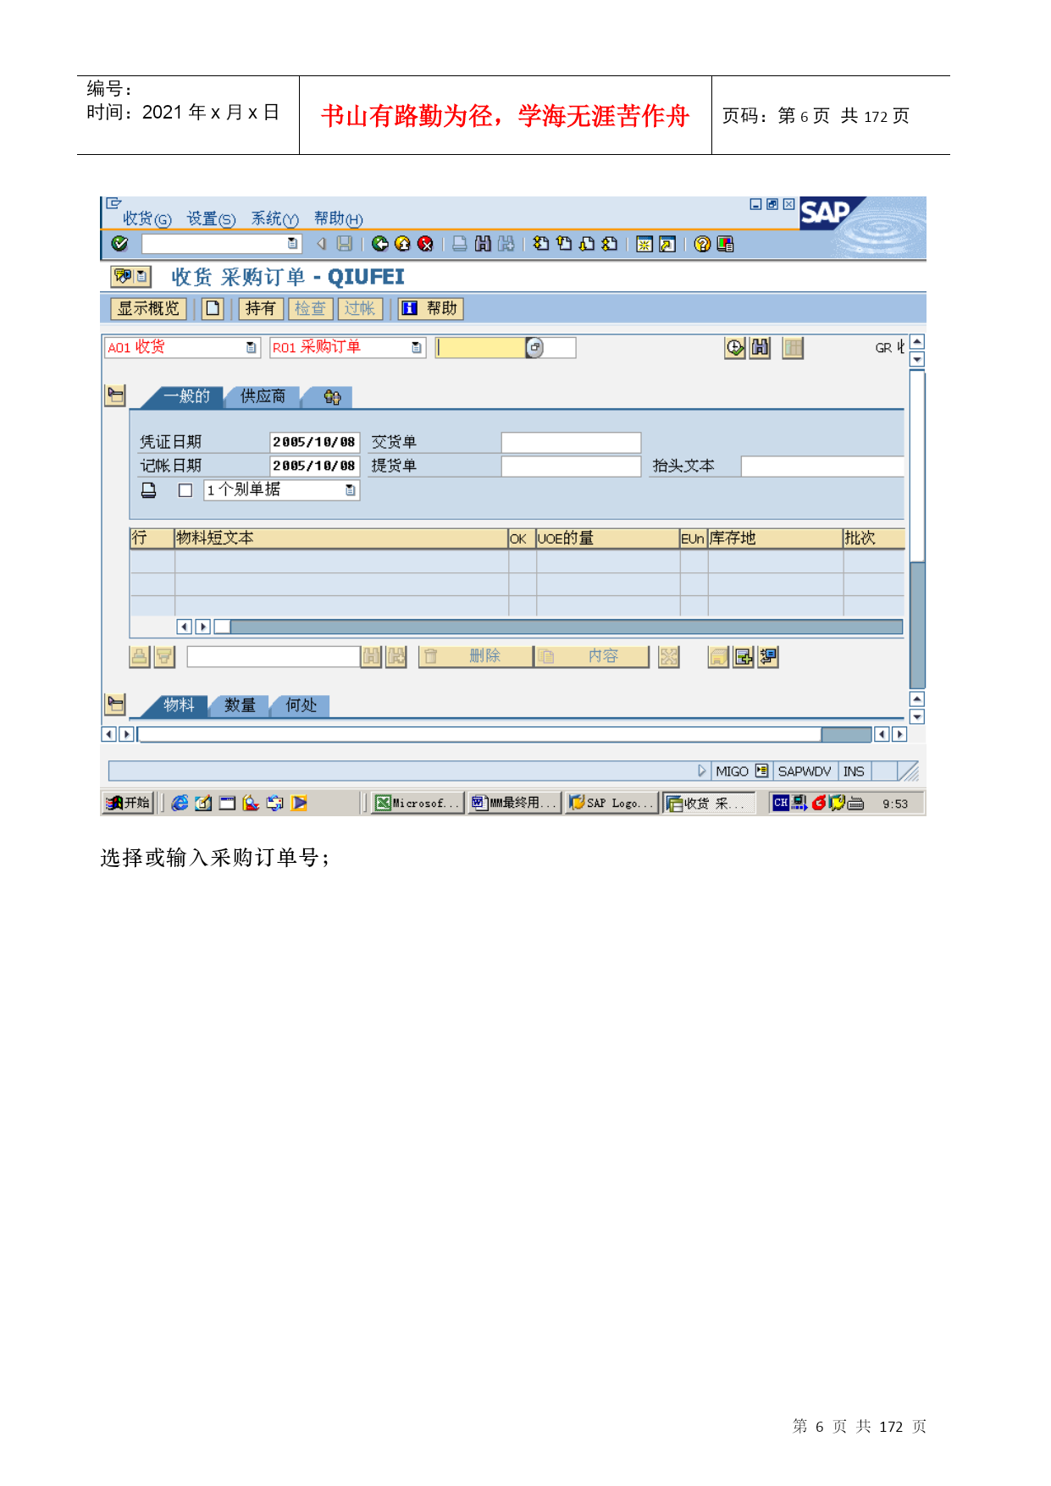Click the purchase order search help button

click(x=534, y=347)
